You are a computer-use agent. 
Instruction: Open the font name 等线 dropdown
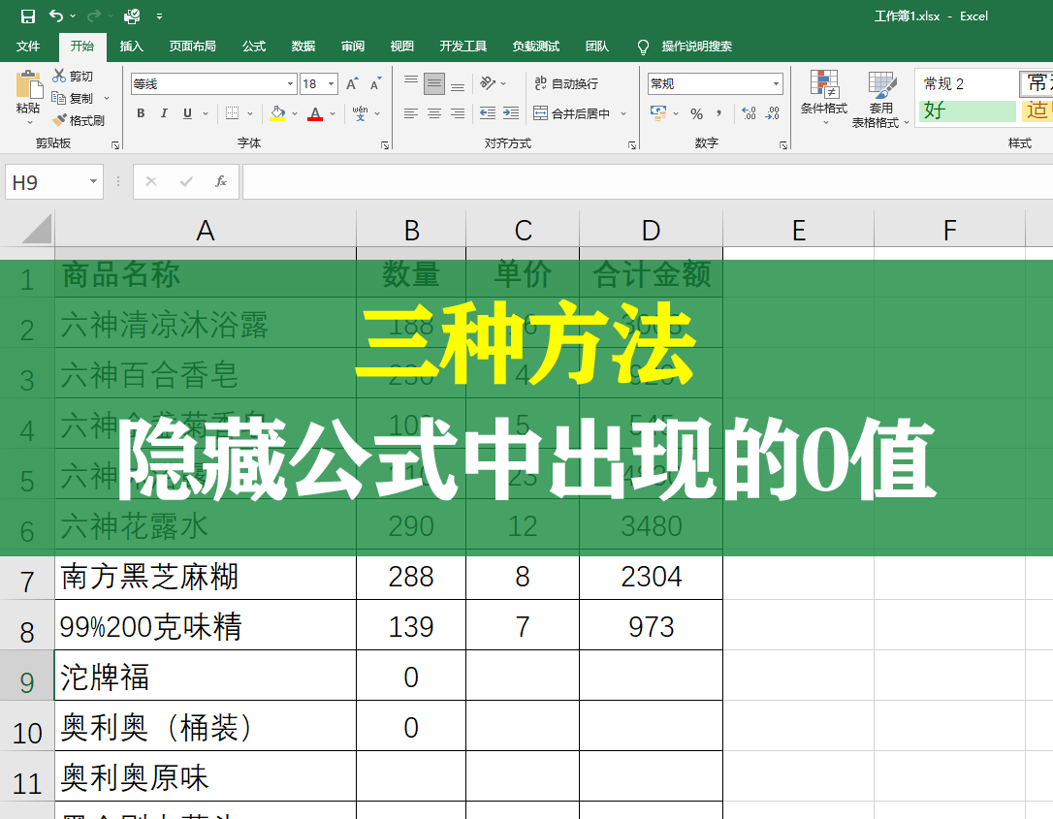(290, 84)
